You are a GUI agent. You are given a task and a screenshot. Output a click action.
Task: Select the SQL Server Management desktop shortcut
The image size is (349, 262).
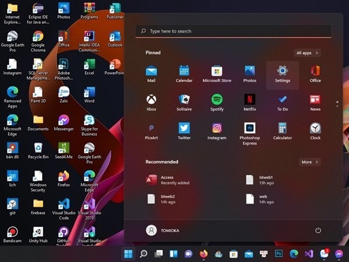tap(38, 69)
